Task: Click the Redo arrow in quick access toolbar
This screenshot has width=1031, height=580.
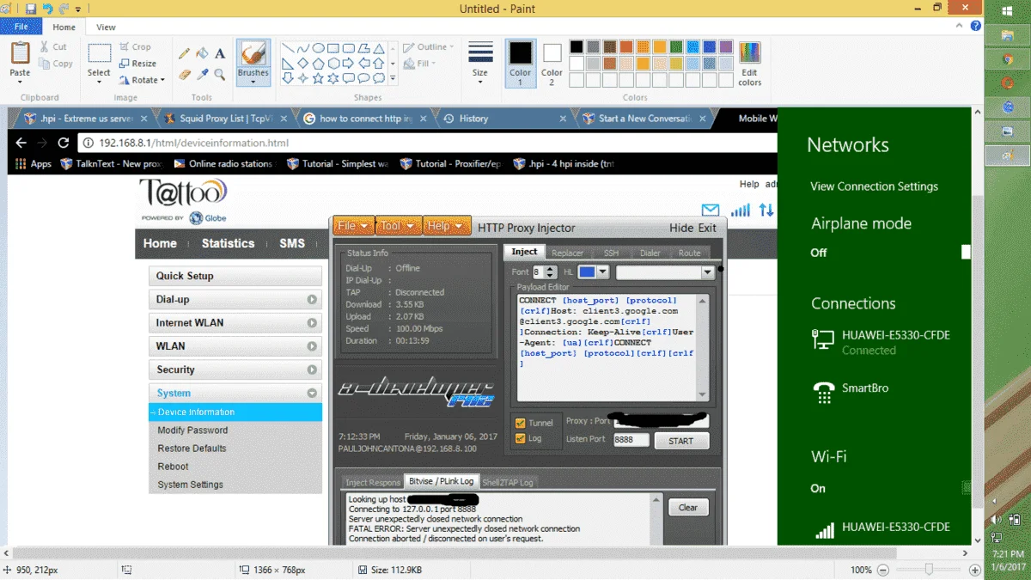Action: (64, 9)
